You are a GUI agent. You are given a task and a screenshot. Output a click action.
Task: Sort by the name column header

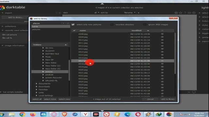tap(83, 31)
